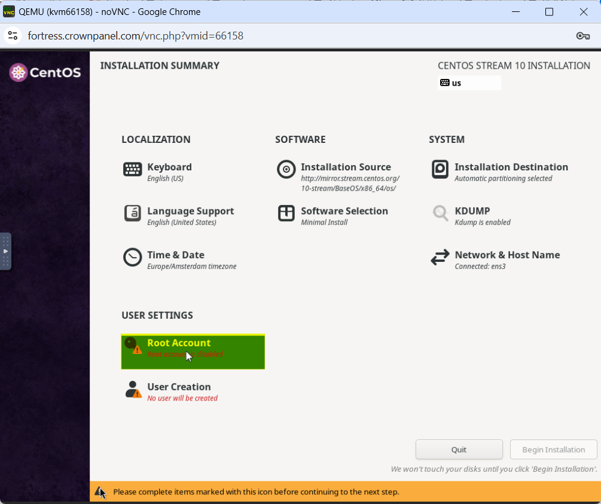The width and height of the screenshot is (601, 504).
Task: Click 'No user will be created' text
Action: (x=182, y=398)
